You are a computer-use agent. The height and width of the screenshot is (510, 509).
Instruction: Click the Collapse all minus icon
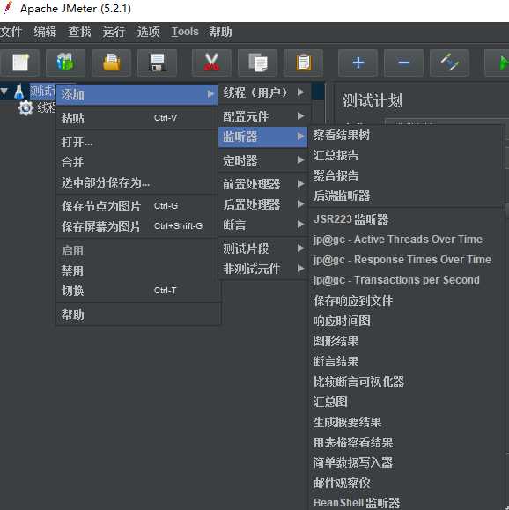click(404, 63)
